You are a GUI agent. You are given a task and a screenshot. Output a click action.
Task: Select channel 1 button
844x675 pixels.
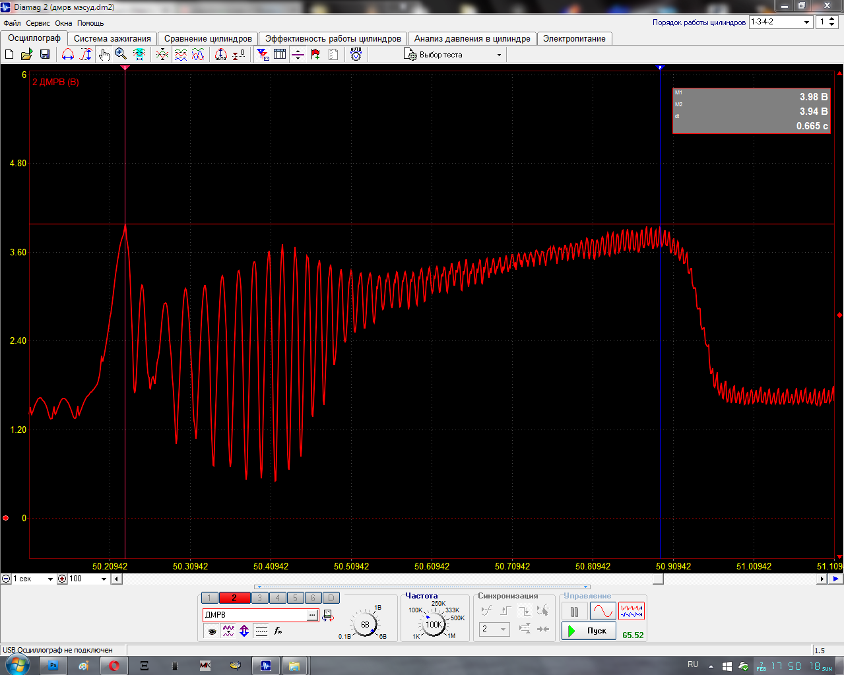(209, 598)
